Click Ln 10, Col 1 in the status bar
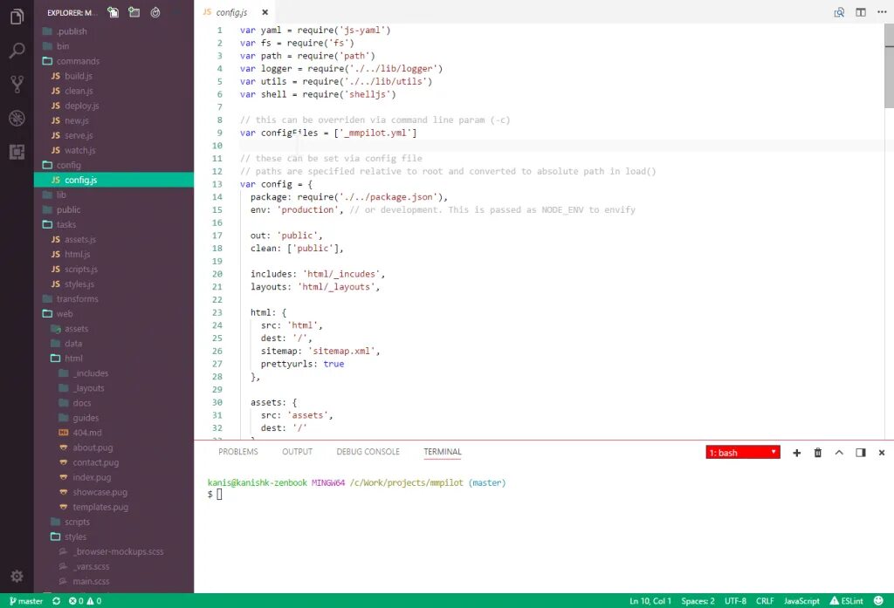 click(650, 601)
